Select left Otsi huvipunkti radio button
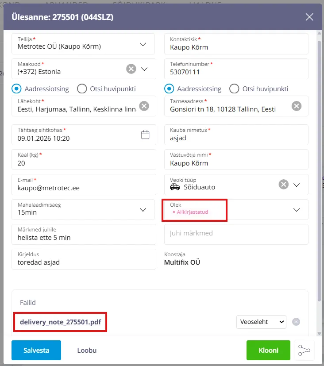324x366 pixels. click(x=82, y=89)
